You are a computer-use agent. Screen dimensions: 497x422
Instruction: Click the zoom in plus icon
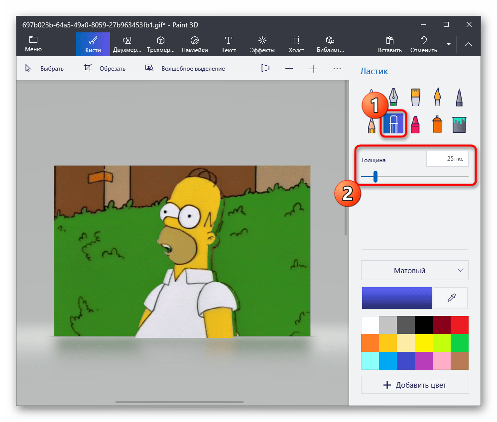[x=313, y=69]
